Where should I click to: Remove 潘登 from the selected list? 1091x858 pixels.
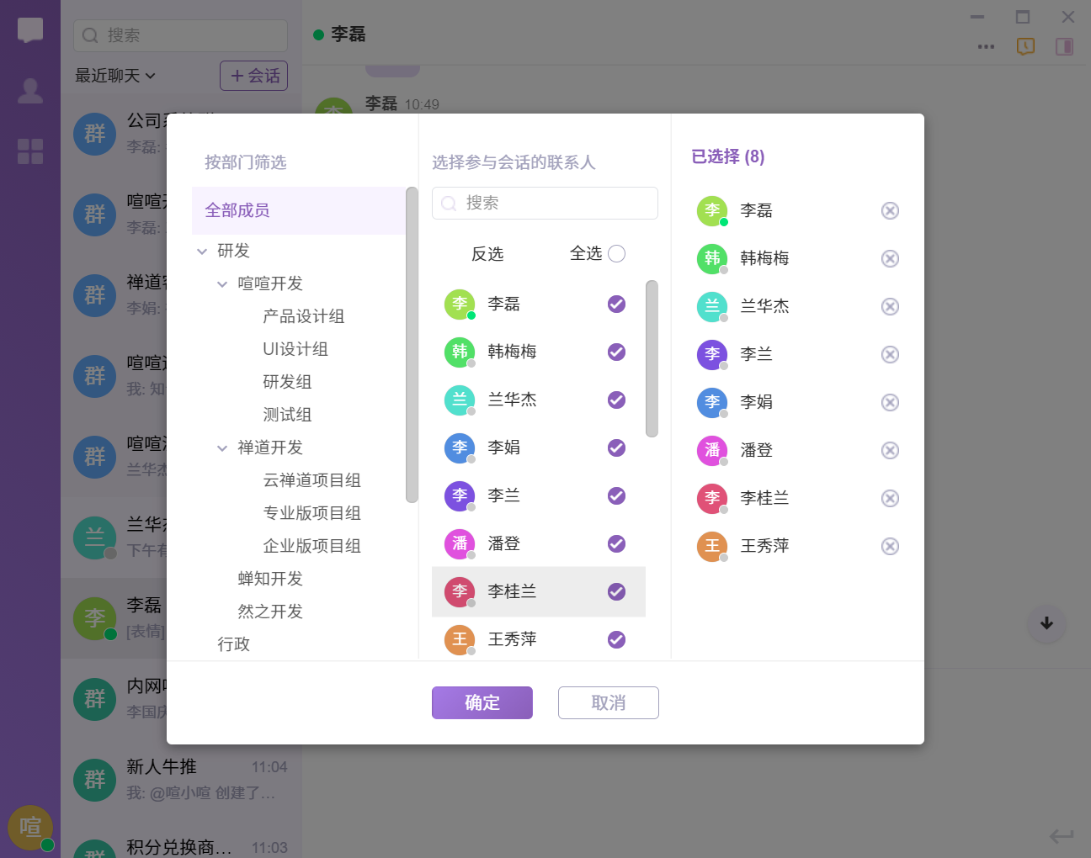point(890,450)
